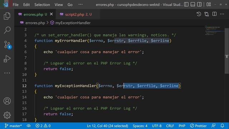Click the echo statement on line 14

94,97
